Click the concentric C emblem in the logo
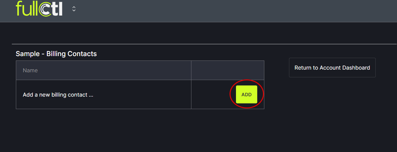The image size is (397, 152). pos(45,9)
